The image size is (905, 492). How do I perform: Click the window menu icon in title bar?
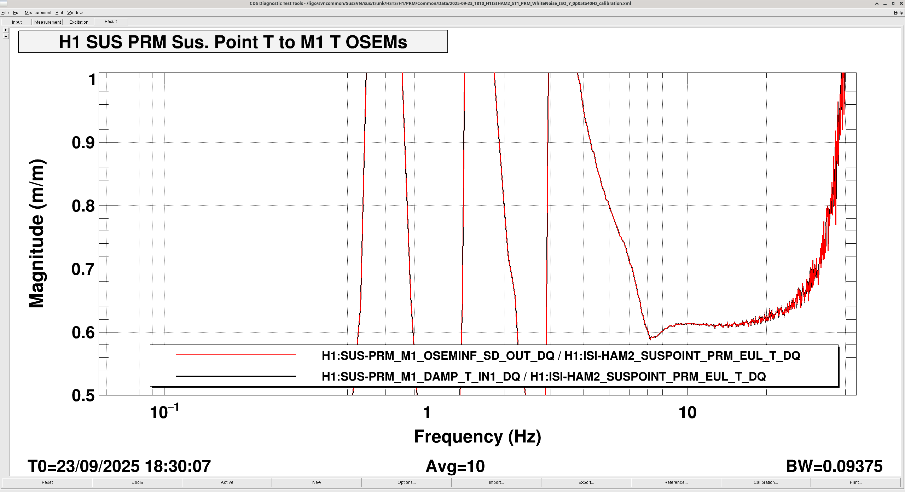click(x=4, y=4)
